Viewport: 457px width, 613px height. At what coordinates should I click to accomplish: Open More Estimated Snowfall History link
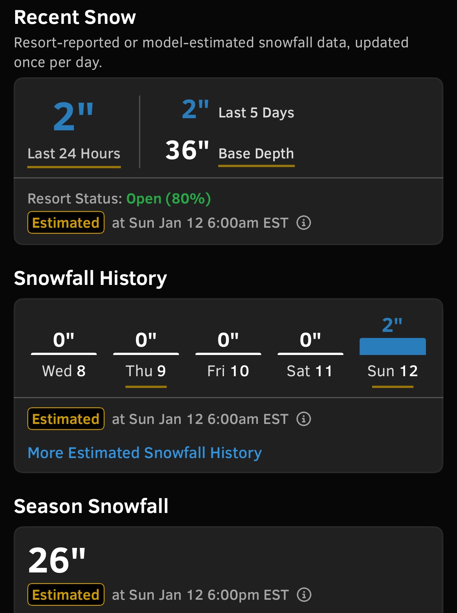[x=145, y=453]
